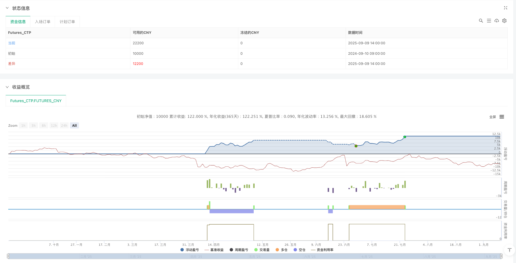Click the scroll-to-top arrow button
This screenshot has height=263, width=516.
pos(509,250)
